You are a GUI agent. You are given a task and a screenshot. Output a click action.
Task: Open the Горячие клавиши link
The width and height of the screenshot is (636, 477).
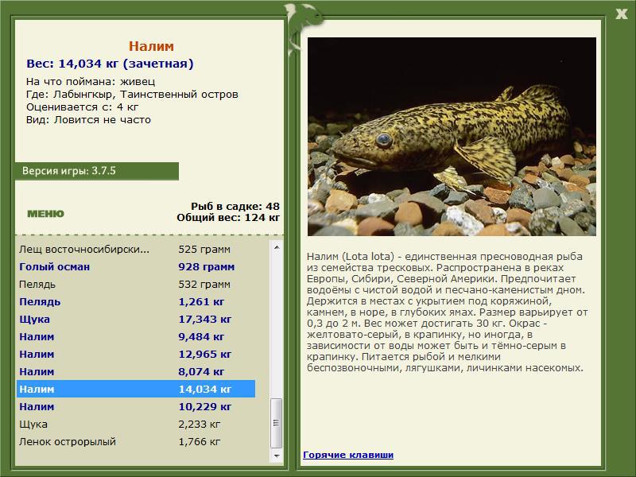[348, 455]
